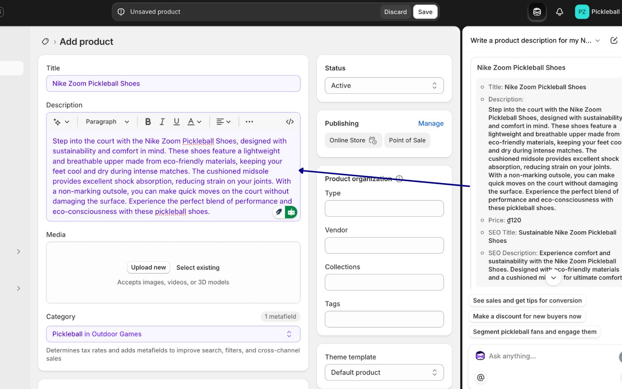Click the 1 metafield badge

[x=280, y=317]
